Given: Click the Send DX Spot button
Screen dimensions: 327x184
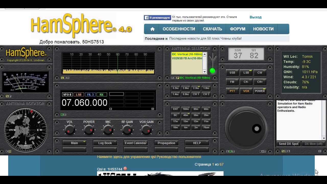Looking at the screenshot, I should pos(289,144).
